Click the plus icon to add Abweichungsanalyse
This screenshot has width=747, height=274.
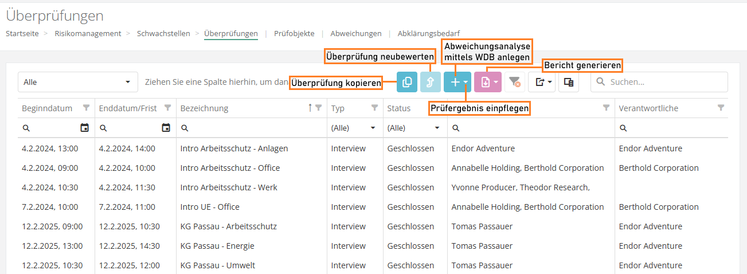pyautogui.click(x=455, y=82)
